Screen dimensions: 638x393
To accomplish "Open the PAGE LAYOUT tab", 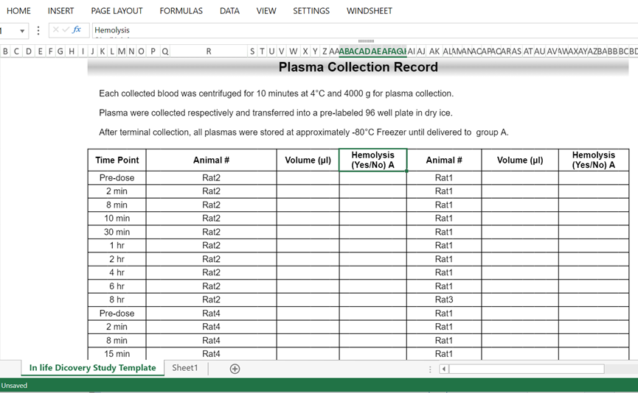I will tap(117, 11).
